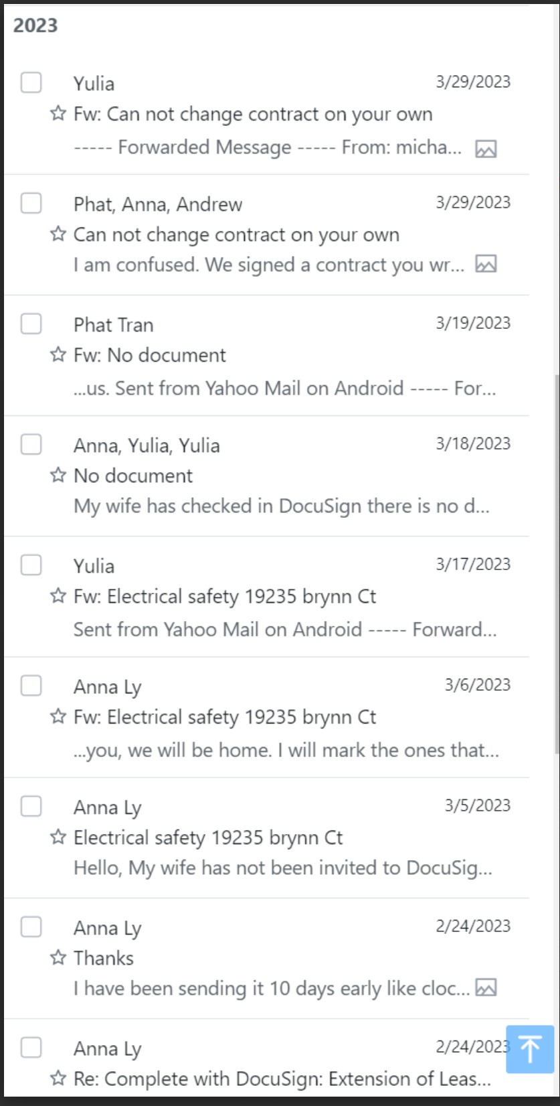
Task: Tick checkbox for Phat Tran email
Action: (x=31, y=324)
